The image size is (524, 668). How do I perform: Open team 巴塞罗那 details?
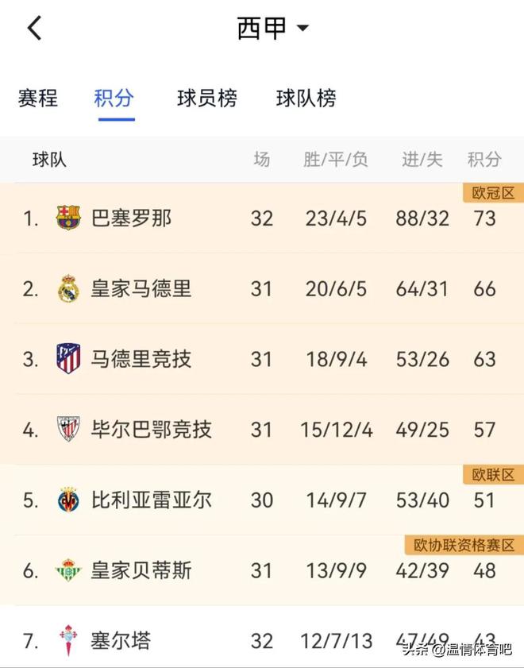click(x=262, y=218)
